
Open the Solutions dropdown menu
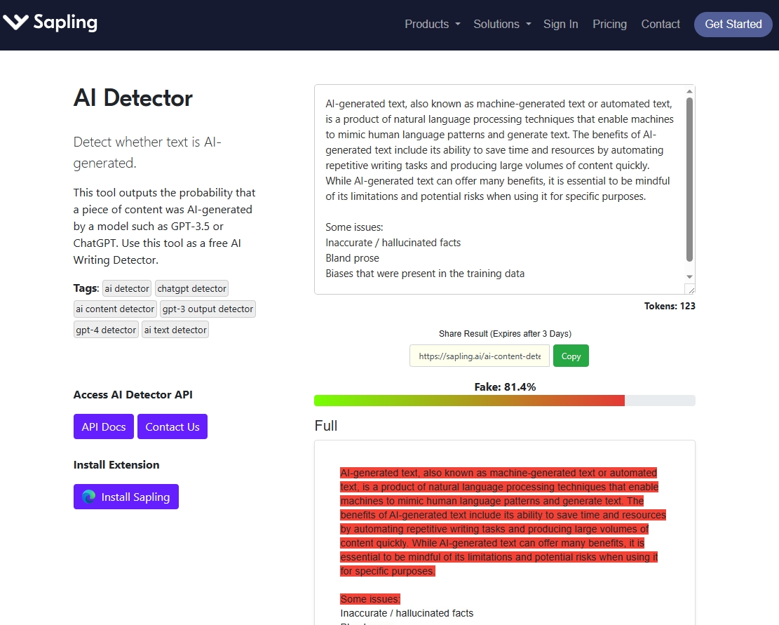coord(502,24)
